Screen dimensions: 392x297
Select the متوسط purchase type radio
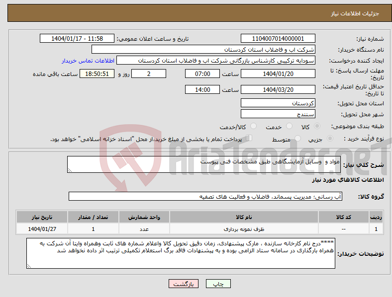(297, 138)
